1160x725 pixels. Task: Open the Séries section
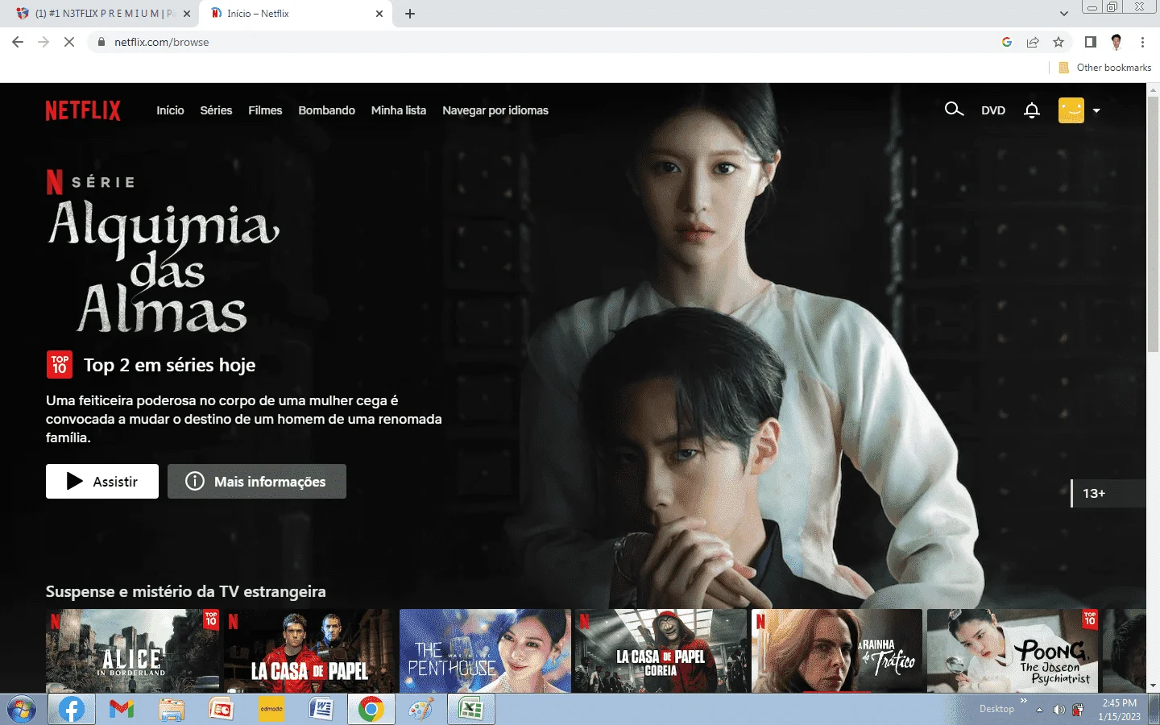[216, 110]
